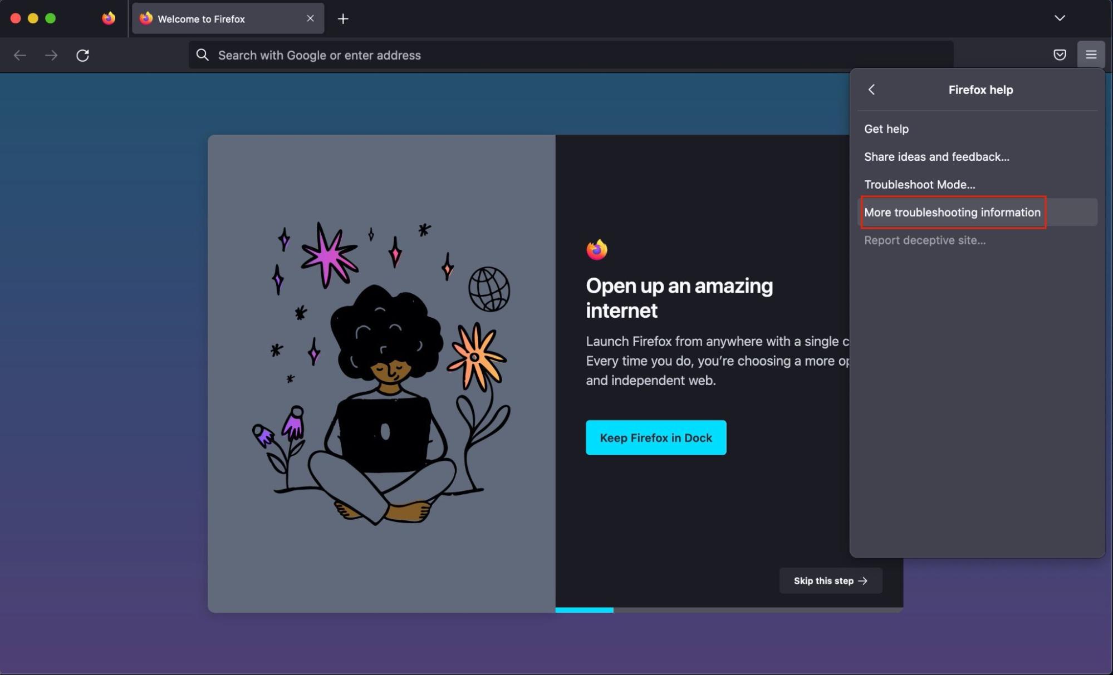This screenshot has width=1113, height=675.
Task: Click the back navigation arrow
Action: pos(20,55)
